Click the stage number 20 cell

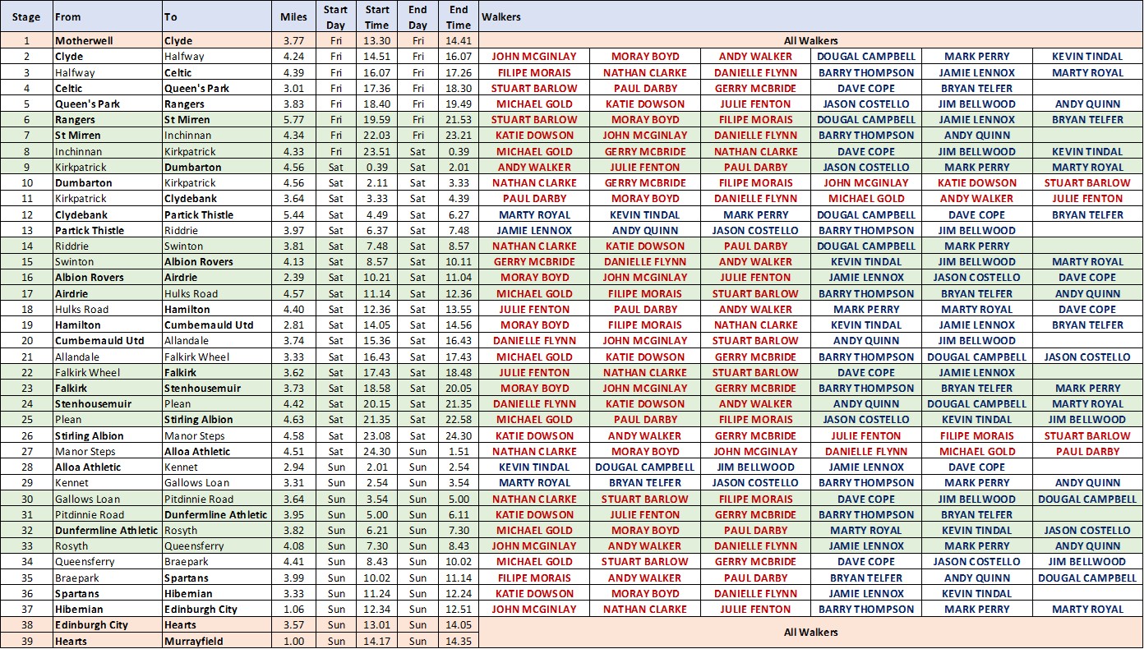(26, 340)
